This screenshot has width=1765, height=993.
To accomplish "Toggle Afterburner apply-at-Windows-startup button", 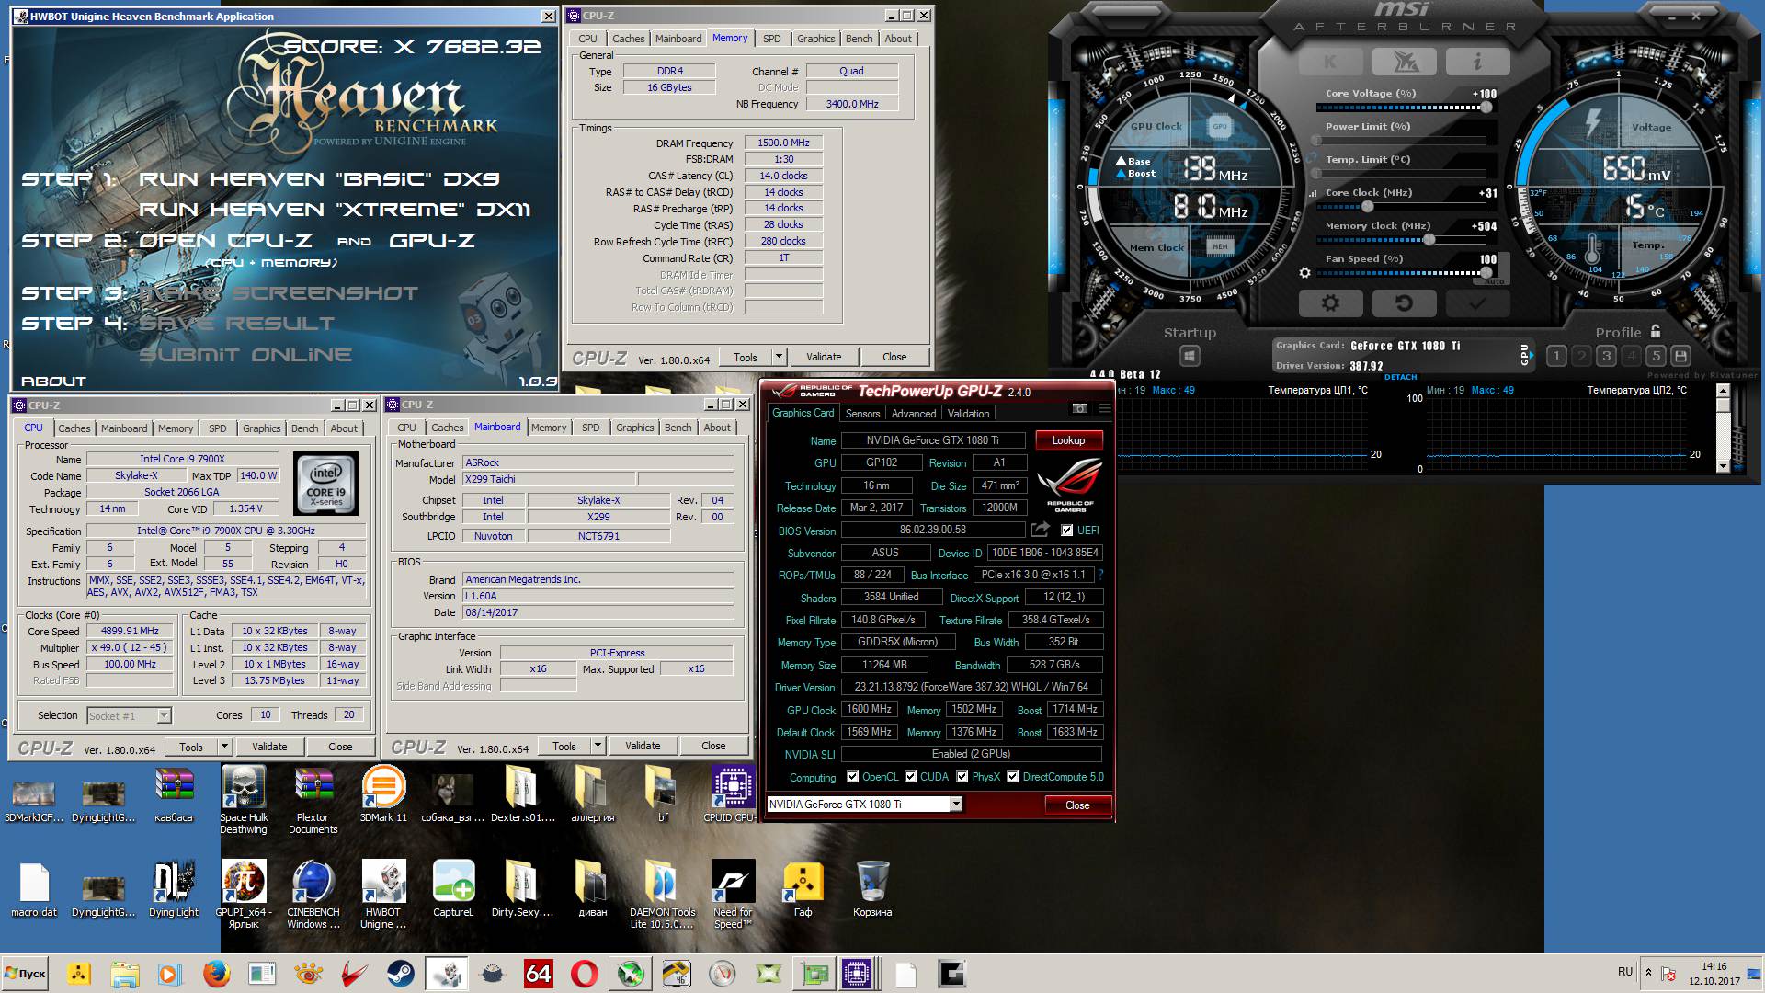I will coord(1190,356).
